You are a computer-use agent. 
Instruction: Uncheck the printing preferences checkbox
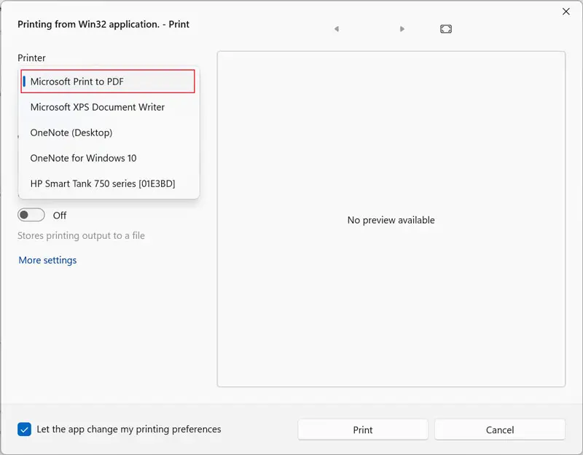[24, 430]
